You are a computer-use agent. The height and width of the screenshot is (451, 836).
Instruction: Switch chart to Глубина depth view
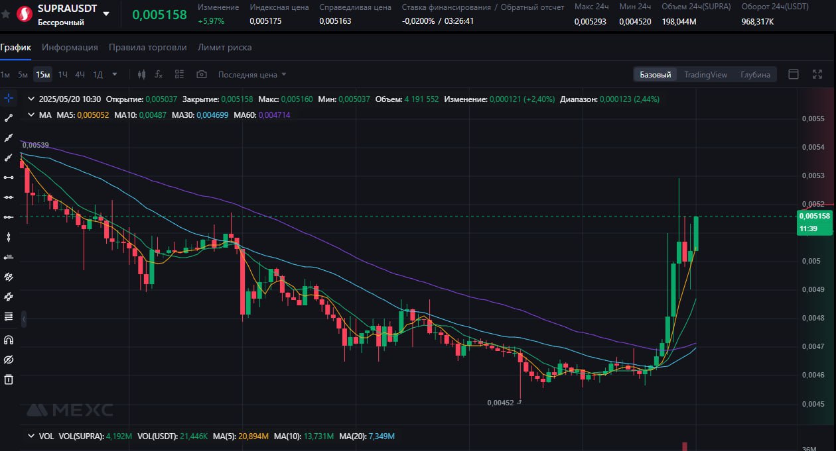click(x=755, y=74)
